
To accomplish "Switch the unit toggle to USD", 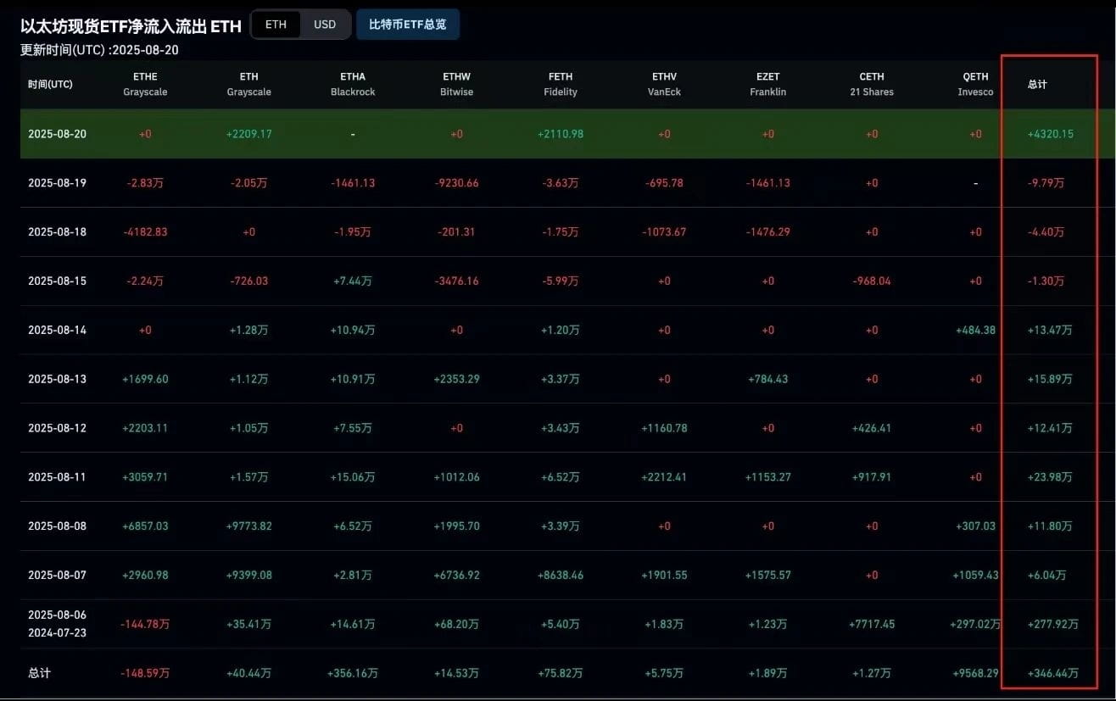I will (325, 25).
